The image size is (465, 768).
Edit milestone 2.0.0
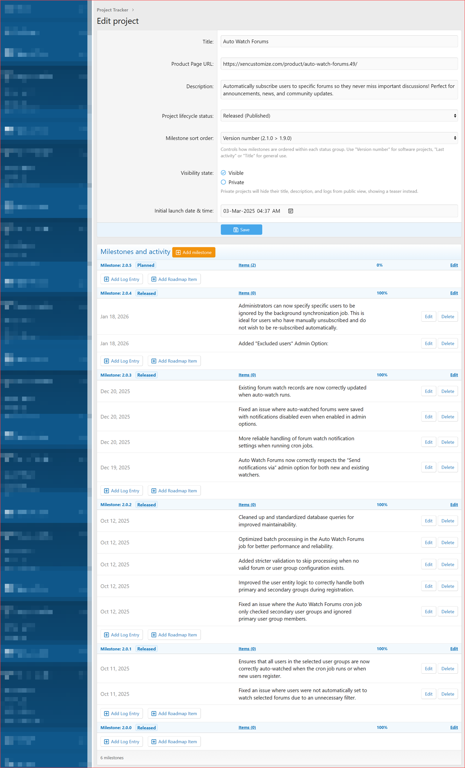[454, 728]
